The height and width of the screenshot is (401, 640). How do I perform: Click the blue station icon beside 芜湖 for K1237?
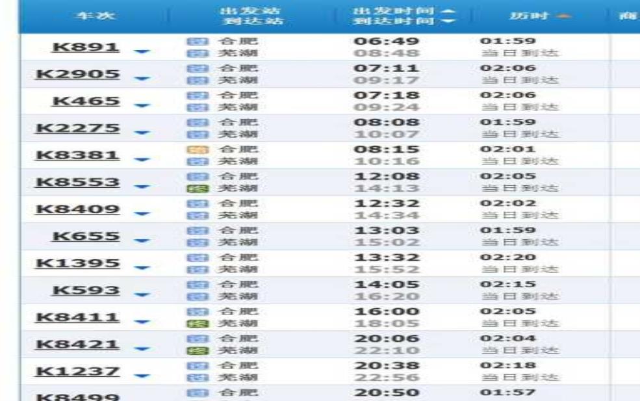click(192, 378)
